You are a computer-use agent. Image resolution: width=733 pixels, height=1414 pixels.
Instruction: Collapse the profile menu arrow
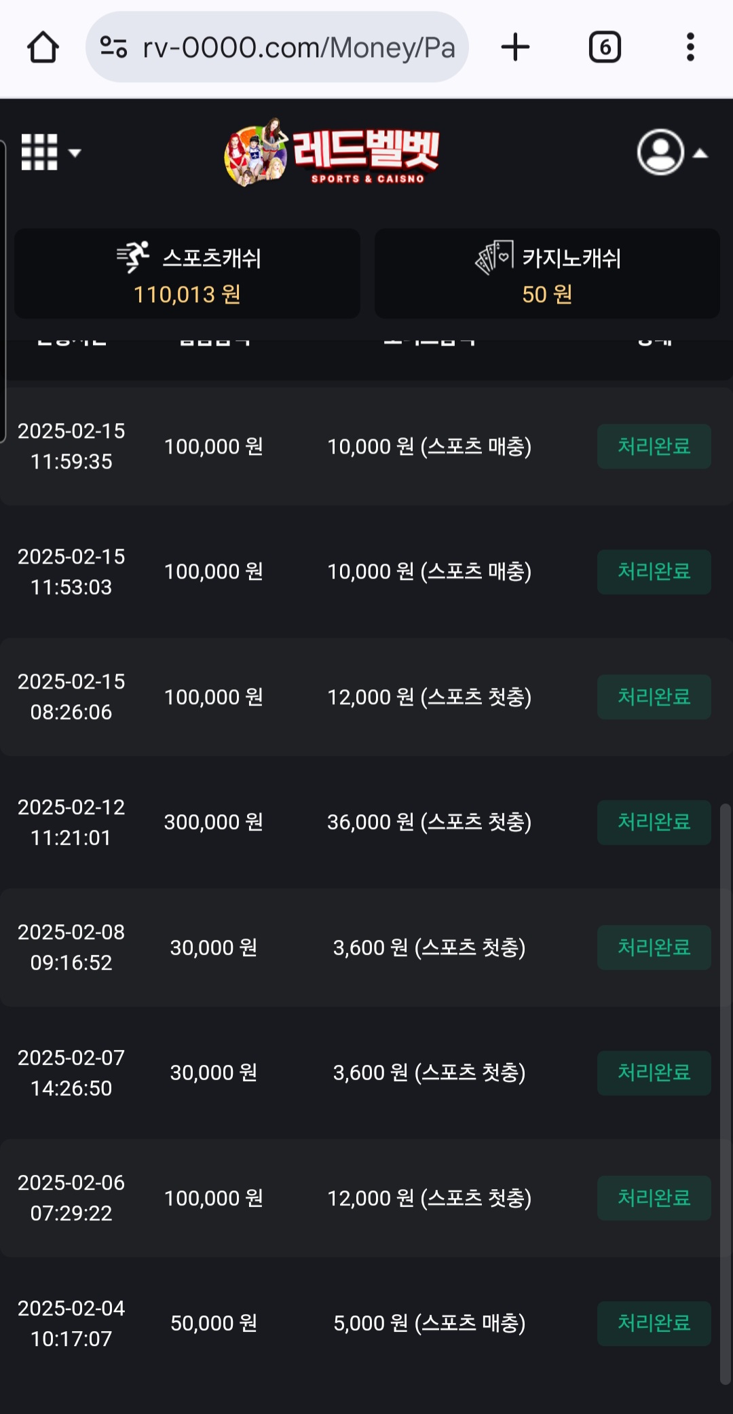pyautogui.click(x=700, y=154)
